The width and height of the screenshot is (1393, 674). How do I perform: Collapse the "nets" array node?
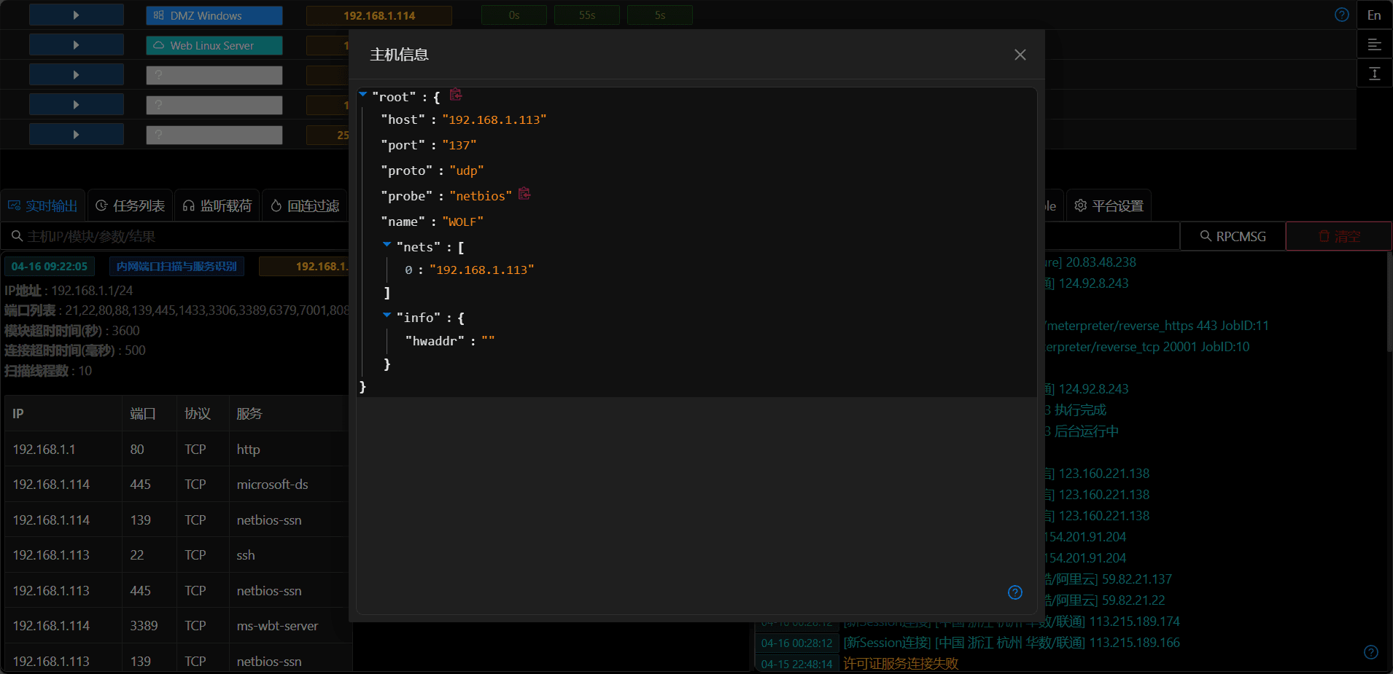[387, 245]
